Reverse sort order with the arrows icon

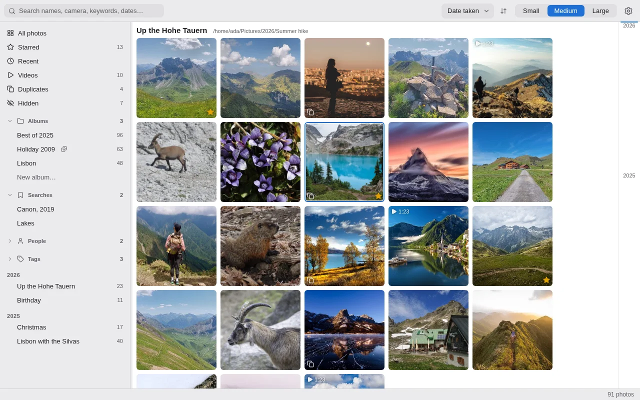point(503,11)
